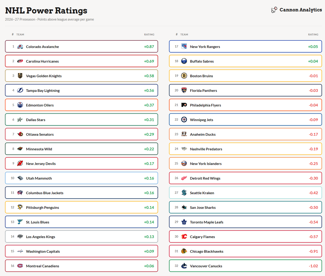Click the +0.06 rating for Montreal
The width and height of the screenshot is (325, 276).
point(149,266)
